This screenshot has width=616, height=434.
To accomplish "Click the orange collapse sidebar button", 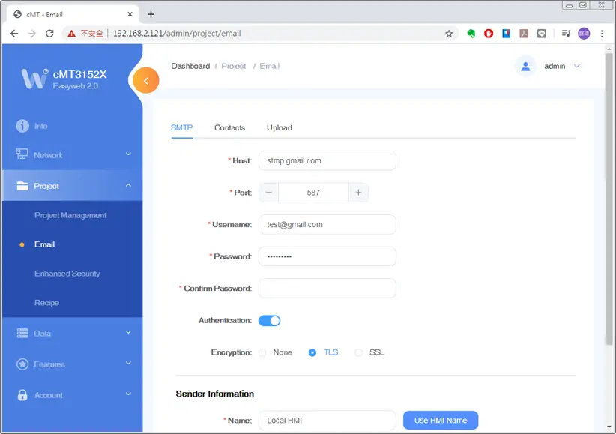I will pyautogui.click(x=145, y=81).
